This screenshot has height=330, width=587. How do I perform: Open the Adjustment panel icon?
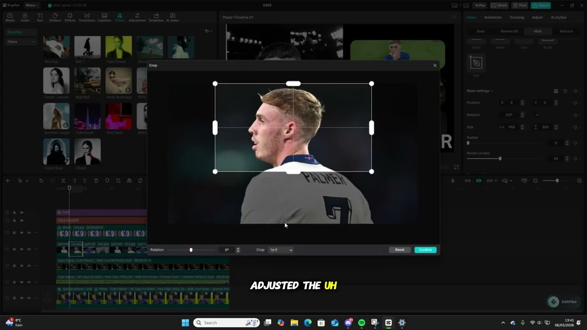coord(137,17)
